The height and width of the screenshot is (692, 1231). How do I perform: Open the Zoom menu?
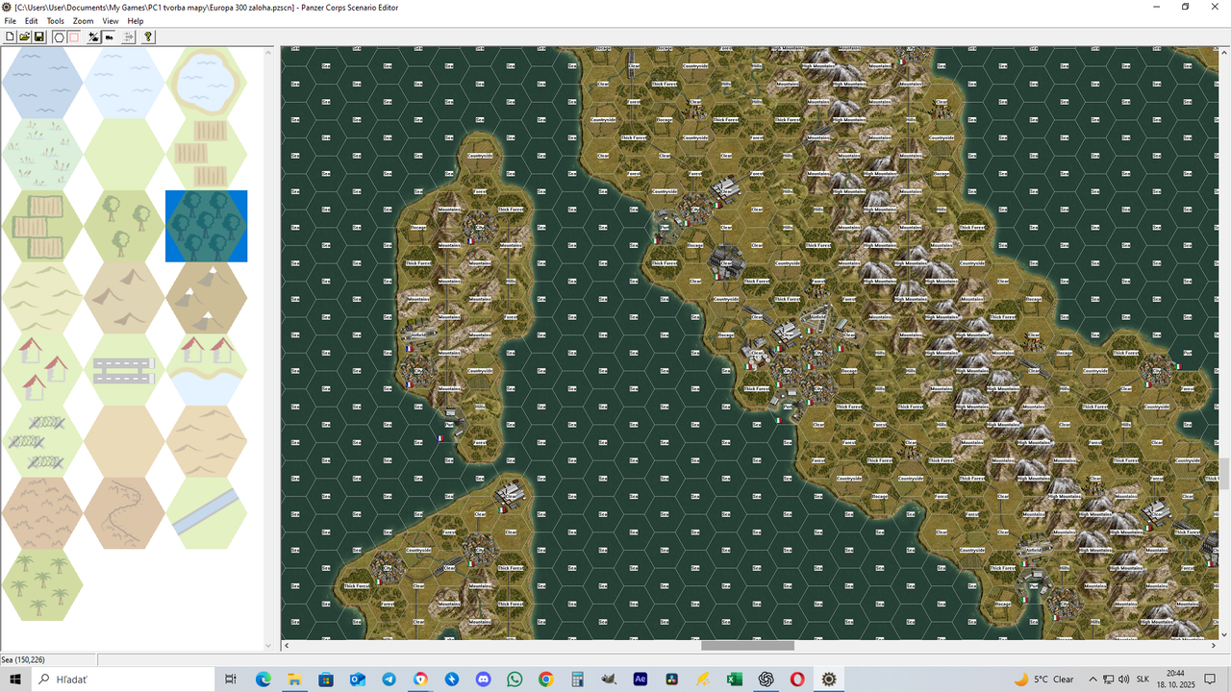(x=84, y=21)
